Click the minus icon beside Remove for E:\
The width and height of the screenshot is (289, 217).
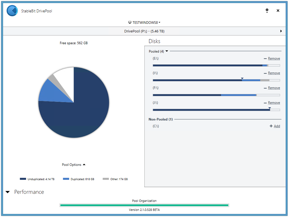click(265, 58)
